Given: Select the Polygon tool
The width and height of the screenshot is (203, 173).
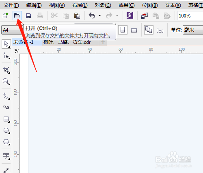Looking at the screenshot, I should pos(6,142).
